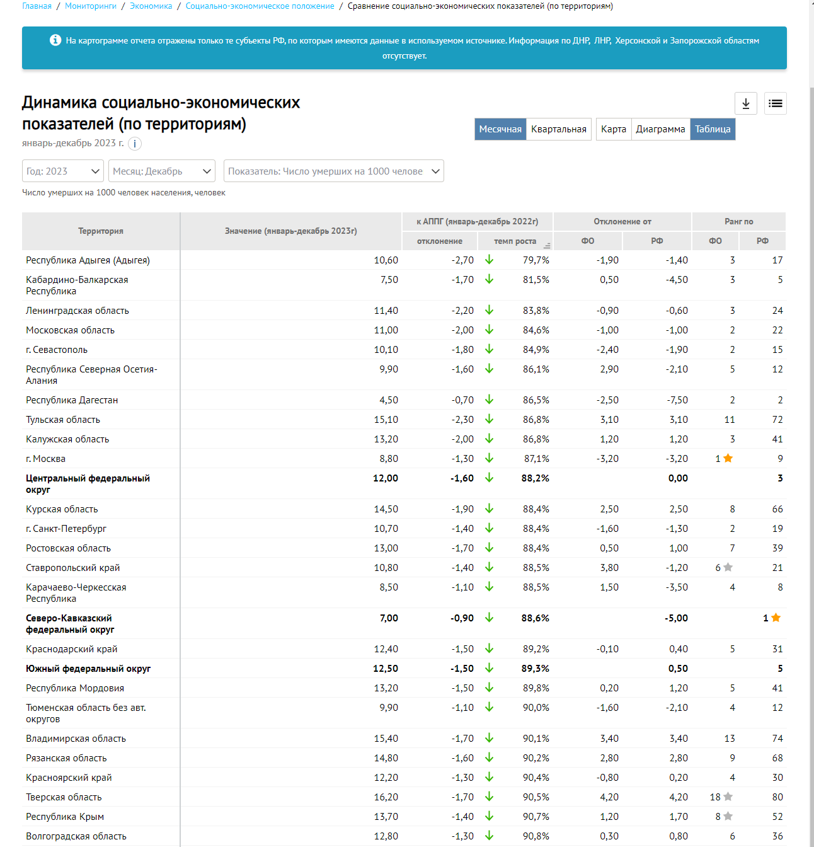Image resolution: width=814 pixels, height=847 pixels.
Task: Switch to the Карта view
Action: (613, 129)
